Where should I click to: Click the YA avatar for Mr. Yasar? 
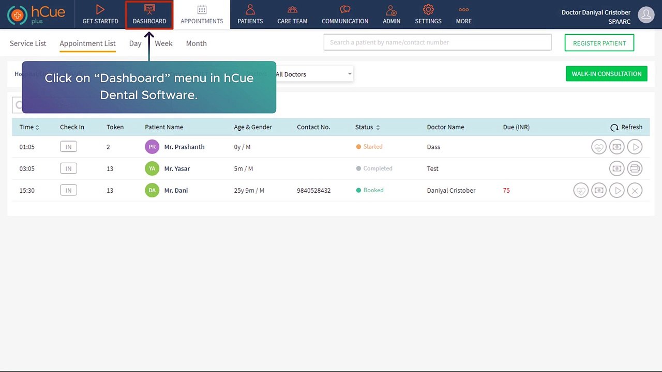(x=152, y=168)
